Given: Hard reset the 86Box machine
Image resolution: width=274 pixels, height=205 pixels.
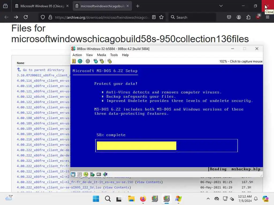Looking at the screenshot, I should (80, 61).
